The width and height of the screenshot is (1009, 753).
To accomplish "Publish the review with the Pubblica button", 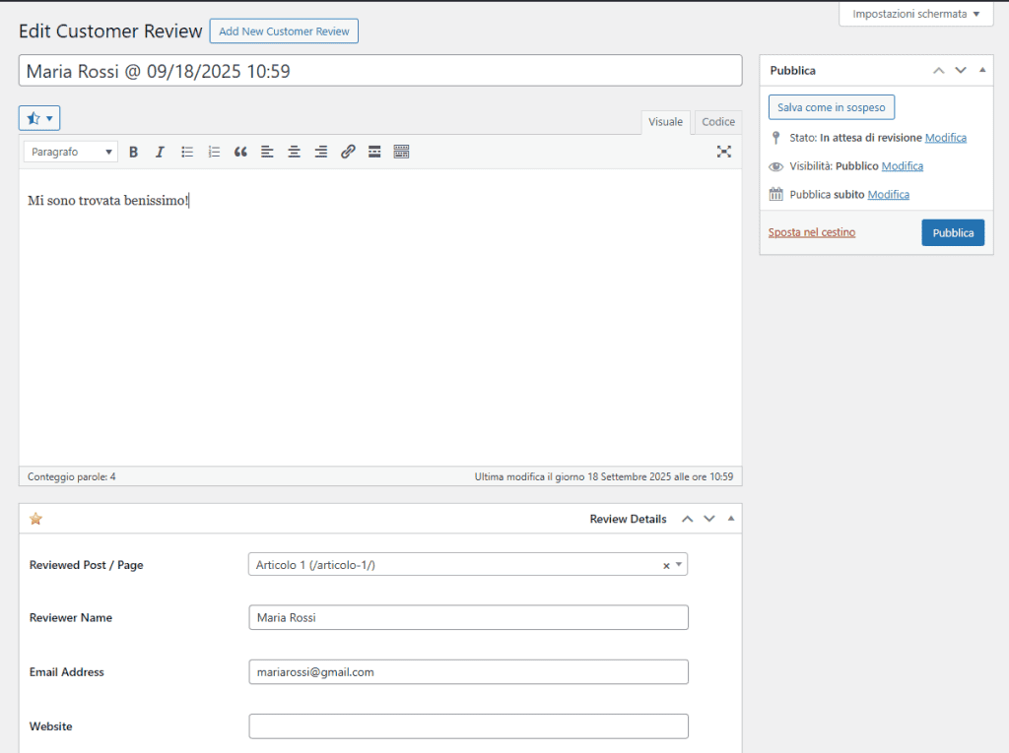I will (952, 232).
